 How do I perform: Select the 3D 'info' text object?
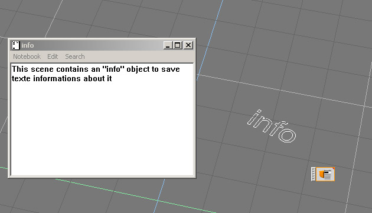coord(272,127)
